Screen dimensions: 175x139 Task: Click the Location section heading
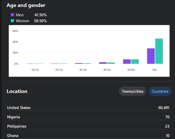point(17,91)
